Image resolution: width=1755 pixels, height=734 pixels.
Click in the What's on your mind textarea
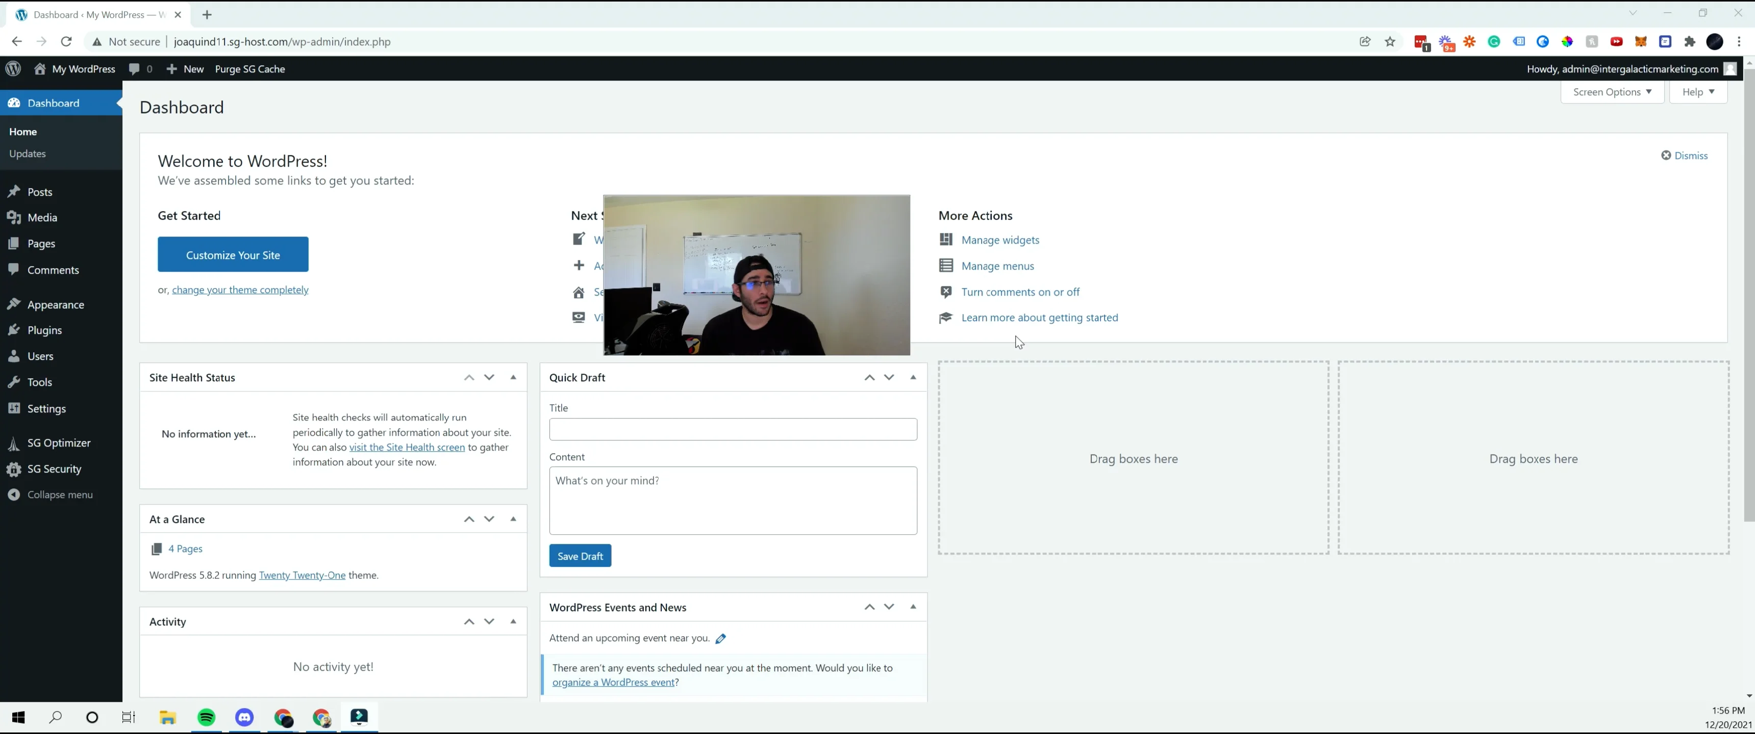coord(733,501)
